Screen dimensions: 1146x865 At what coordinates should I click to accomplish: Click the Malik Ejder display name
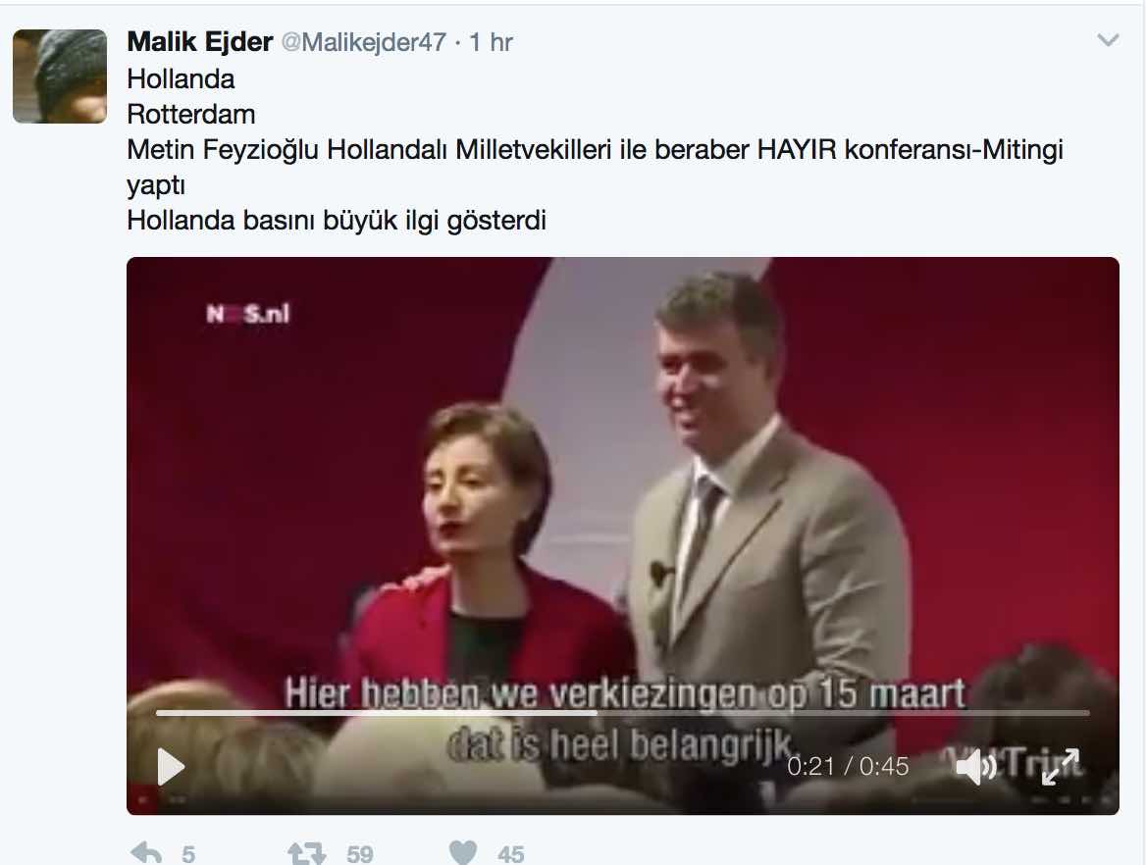[x=199, y=41]
